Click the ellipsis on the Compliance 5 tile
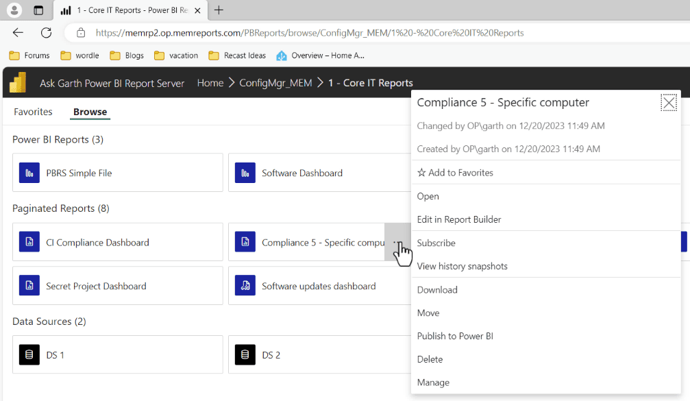Viewport: 690px width, 401px height. point(398,242)
